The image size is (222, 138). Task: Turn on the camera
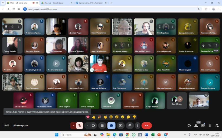pyautogui.click(x=93, y=126)
